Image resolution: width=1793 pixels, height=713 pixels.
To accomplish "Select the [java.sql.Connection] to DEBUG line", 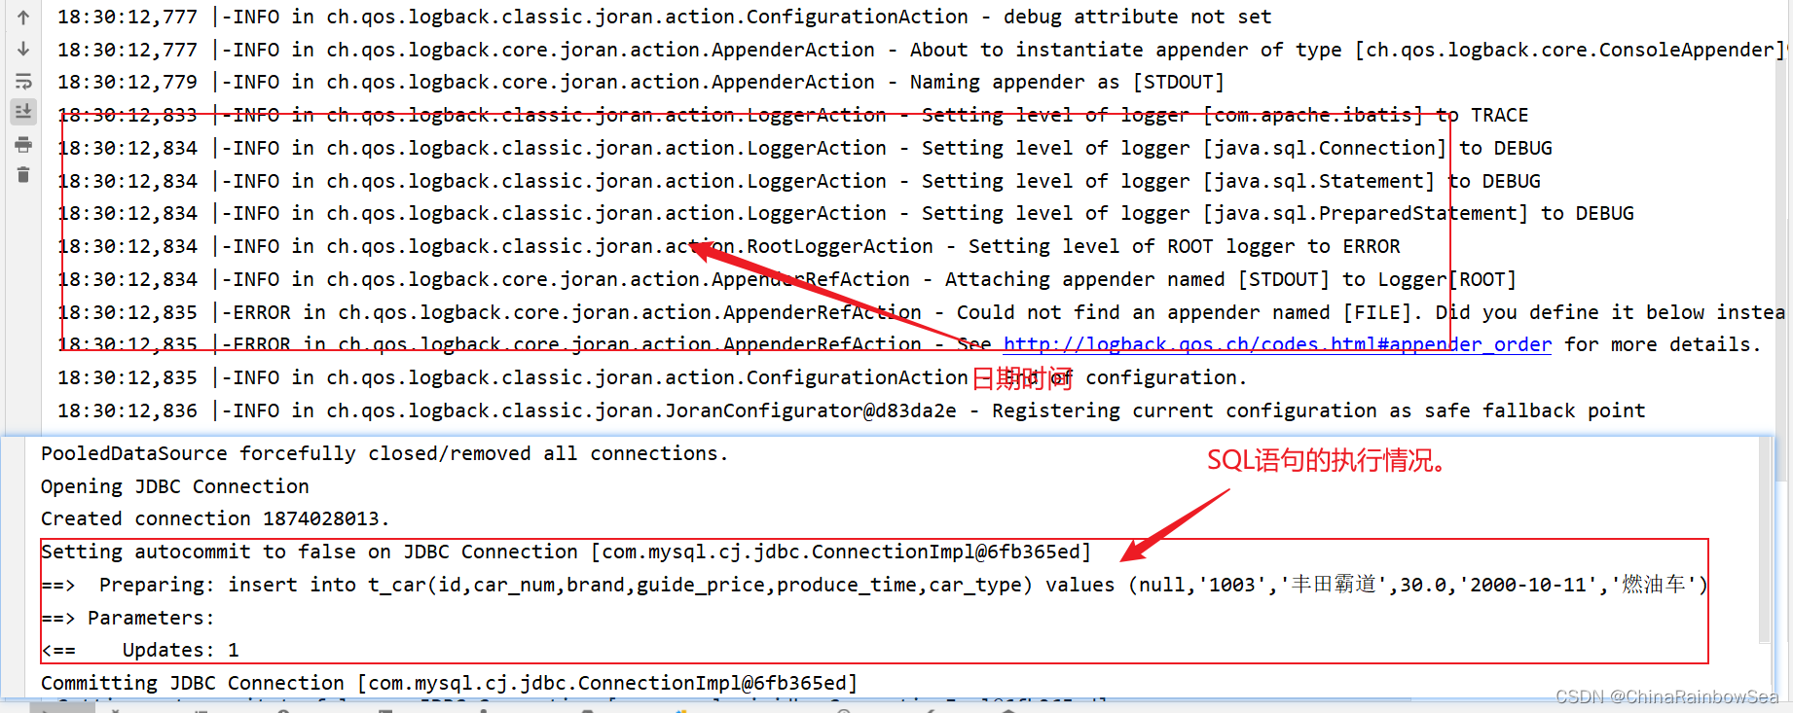I will [805, 148].
